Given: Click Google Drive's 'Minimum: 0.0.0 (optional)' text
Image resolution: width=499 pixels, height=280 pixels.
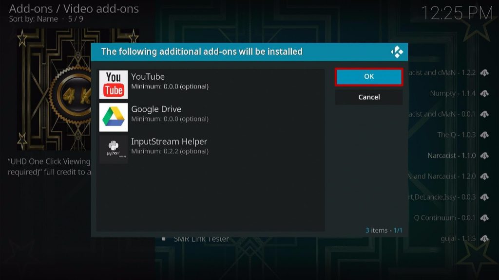Looking at the screenshot, I should tap(170, 119).
